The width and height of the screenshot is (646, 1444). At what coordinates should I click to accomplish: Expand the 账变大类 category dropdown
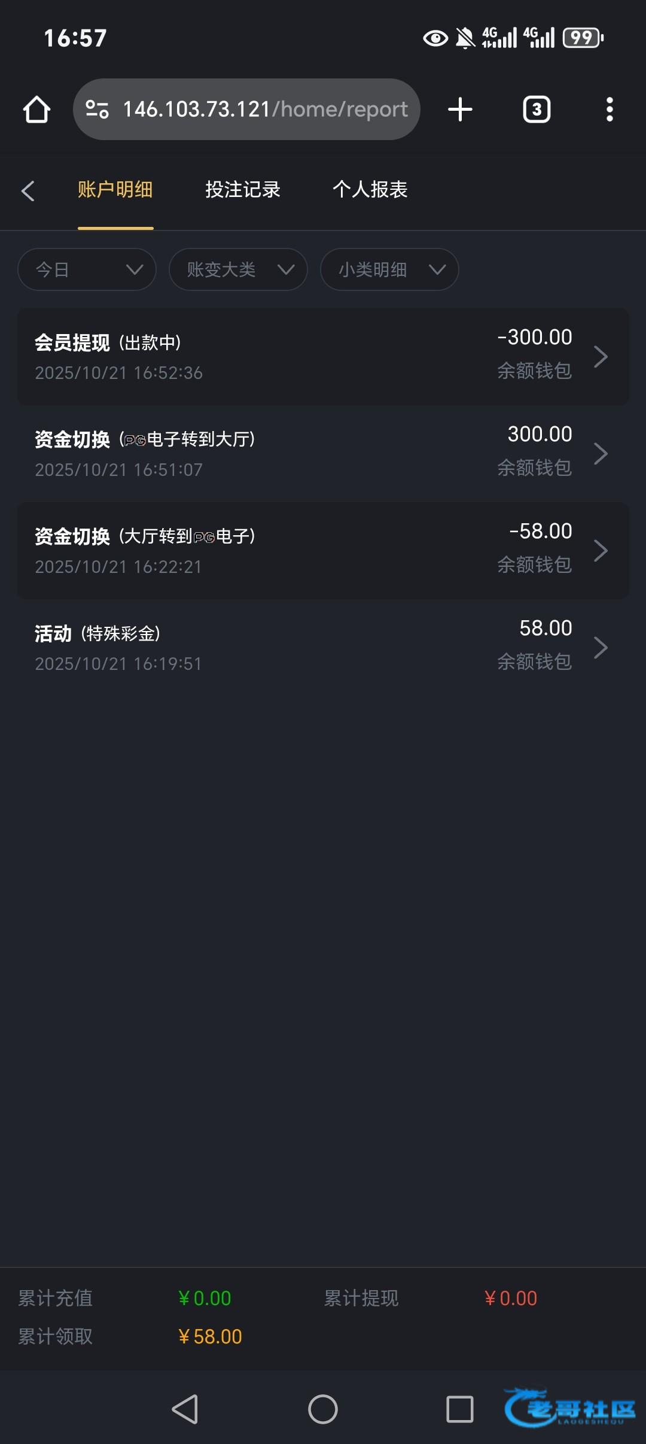click(x=238, y=269)
